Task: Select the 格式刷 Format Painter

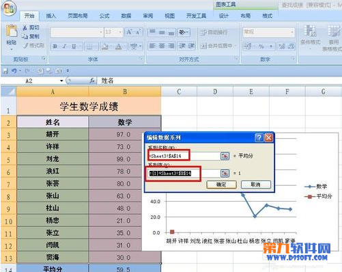Action: coord(33,45)
